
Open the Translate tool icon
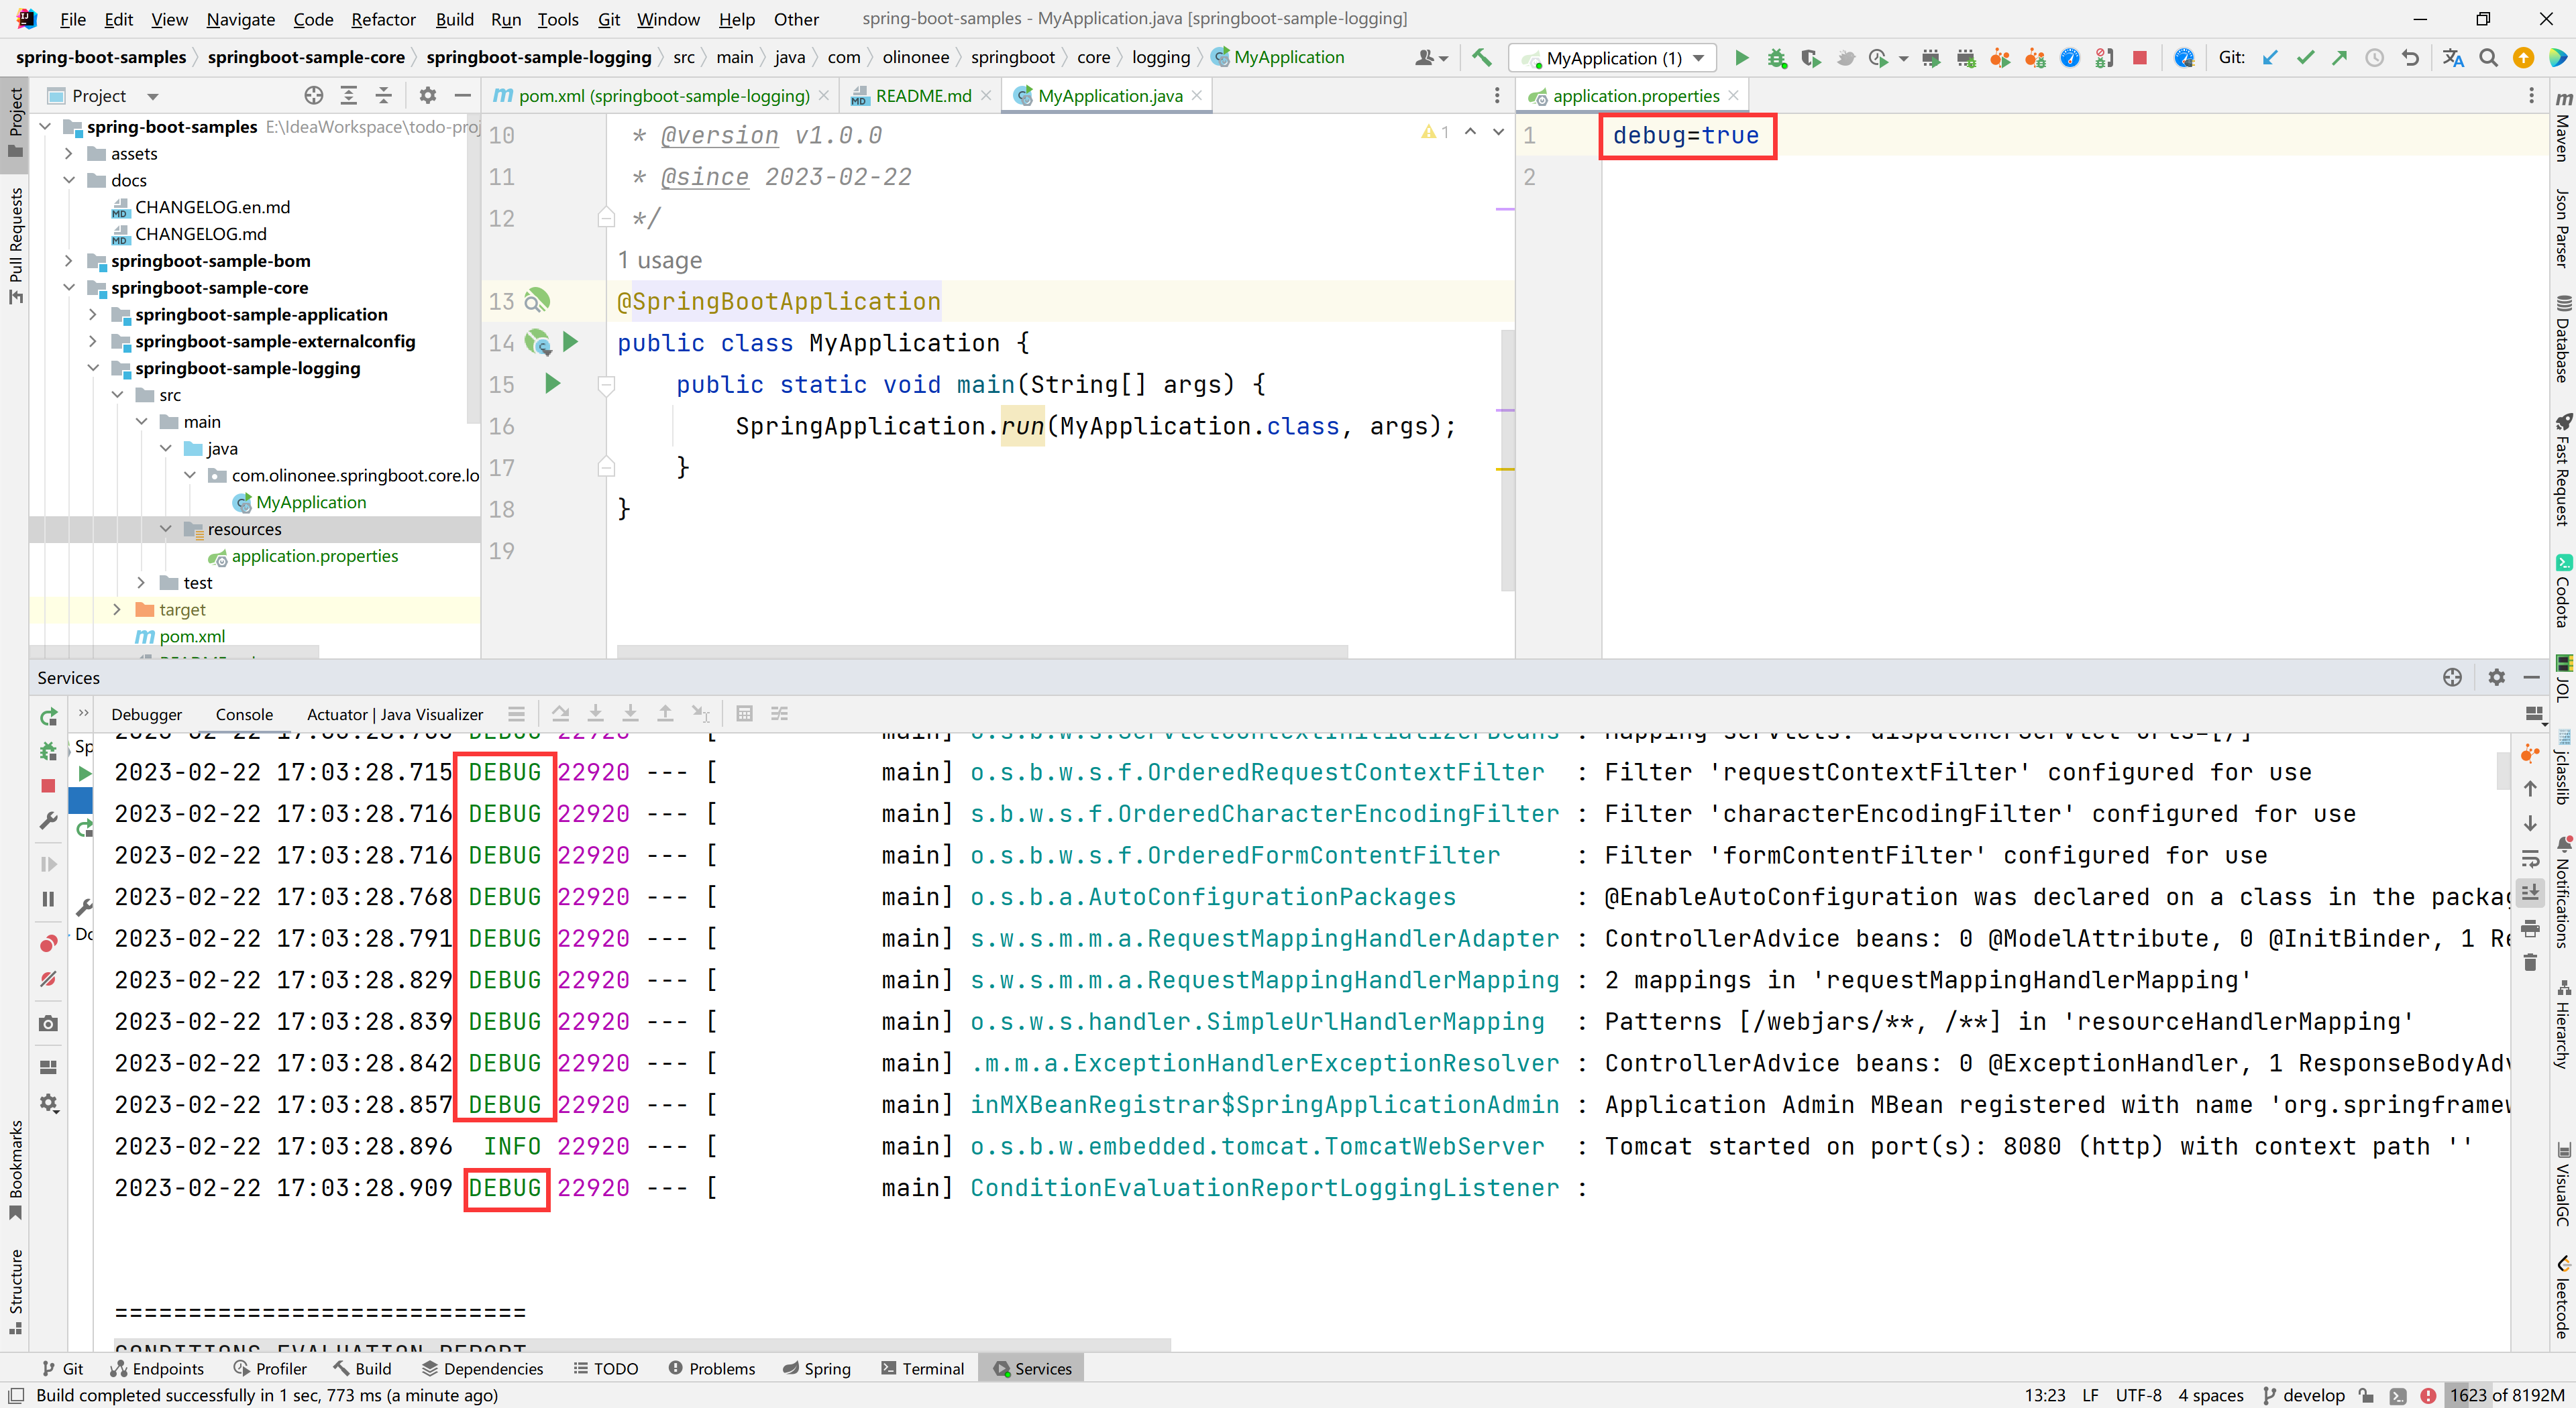2453,58
